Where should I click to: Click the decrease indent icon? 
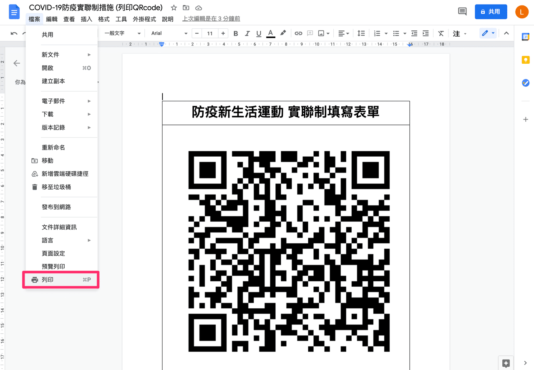coord(414,33)
